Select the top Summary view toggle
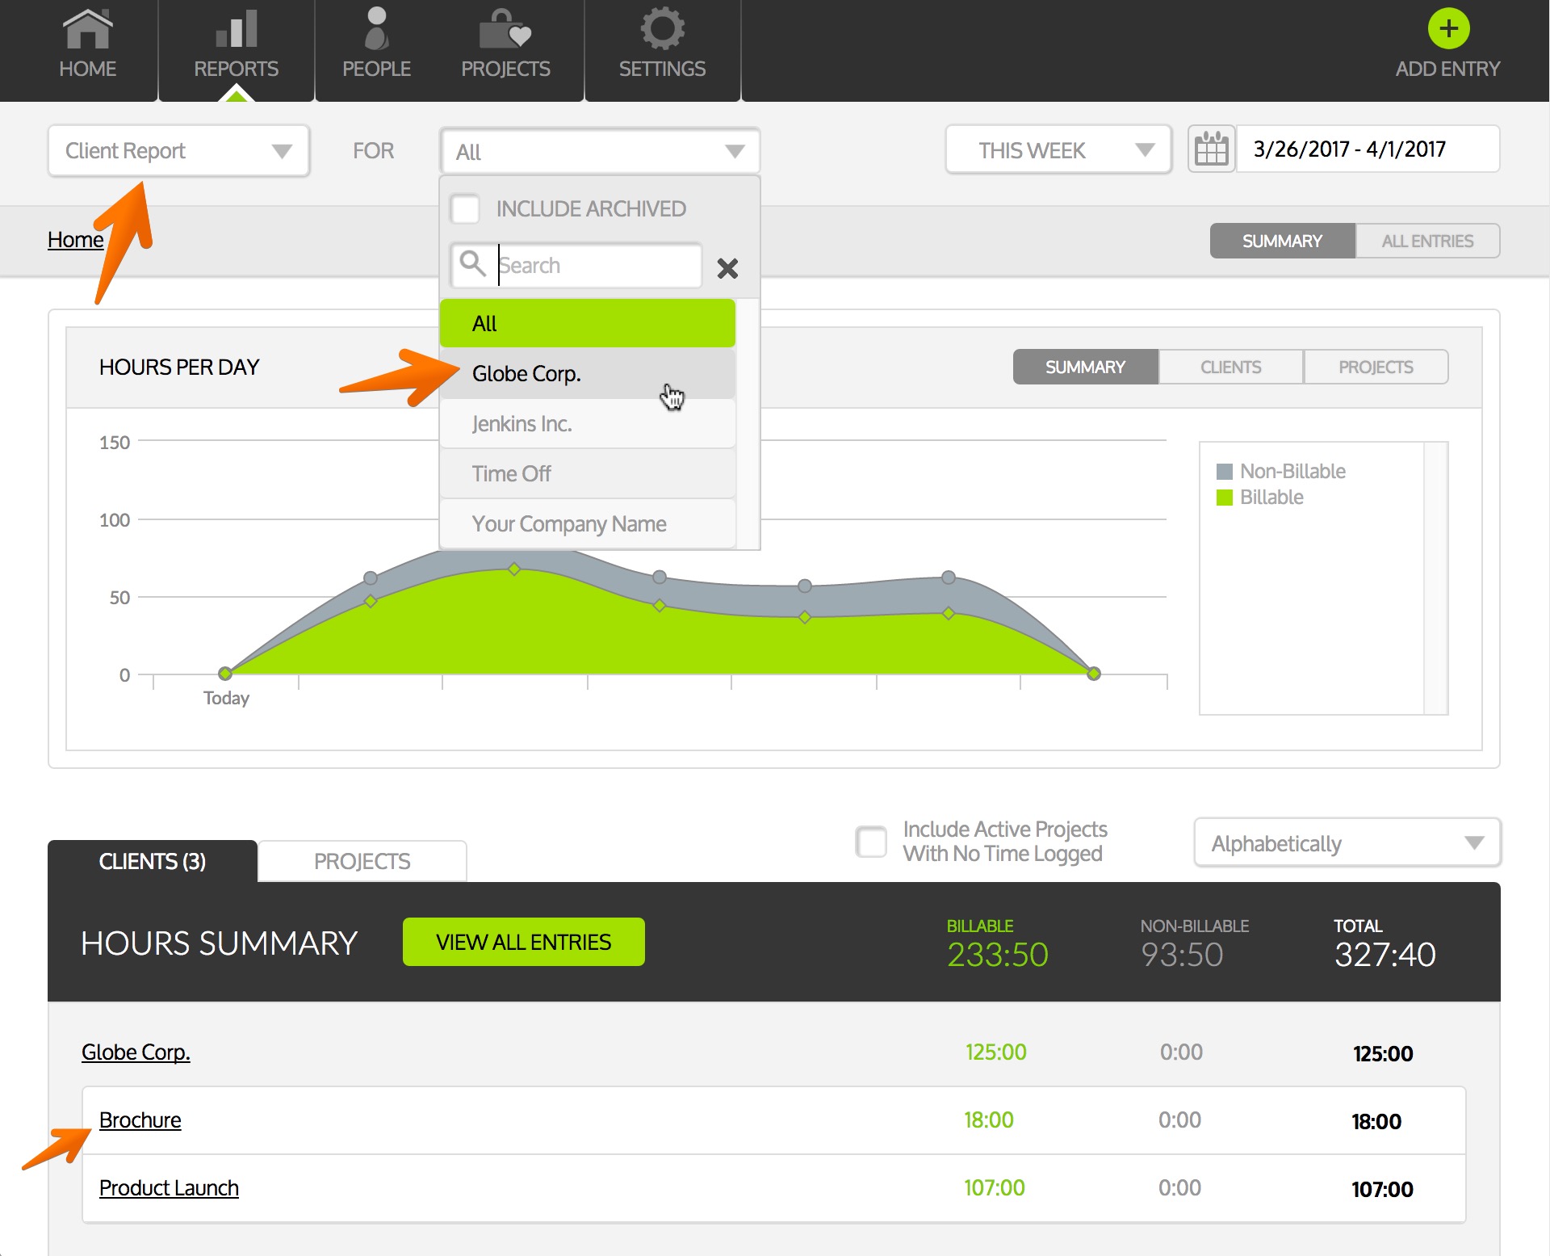The width and height of the screenshot is (1550, 1256). (1283, 241)
